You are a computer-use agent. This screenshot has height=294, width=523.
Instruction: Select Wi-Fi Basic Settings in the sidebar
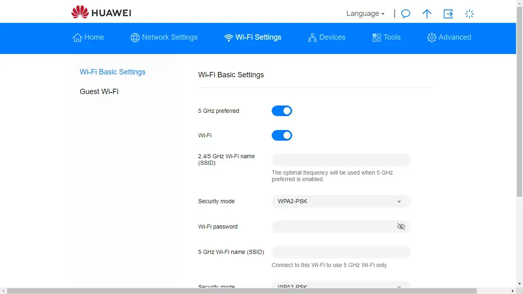tap(112, 72)
